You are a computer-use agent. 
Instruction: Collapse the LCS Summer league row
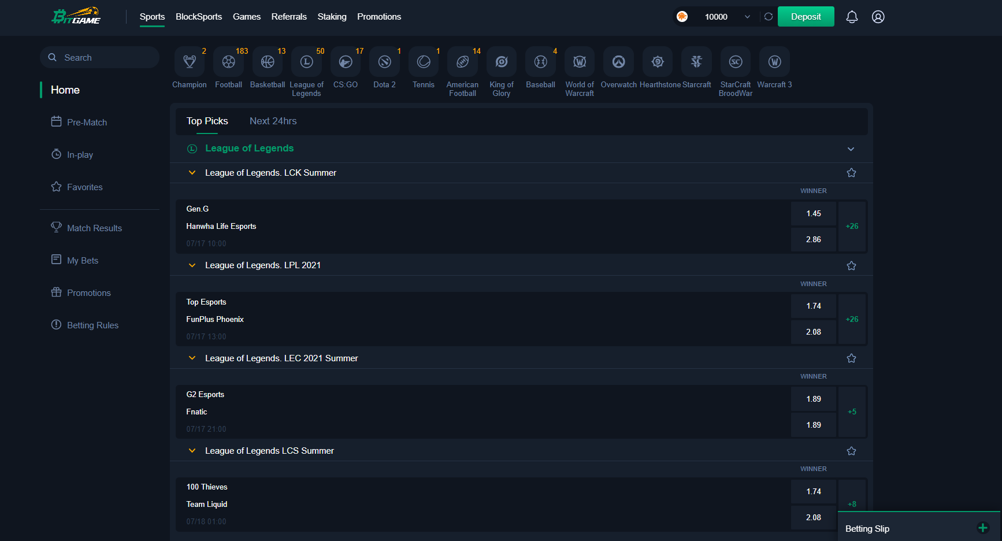(192, 451)
